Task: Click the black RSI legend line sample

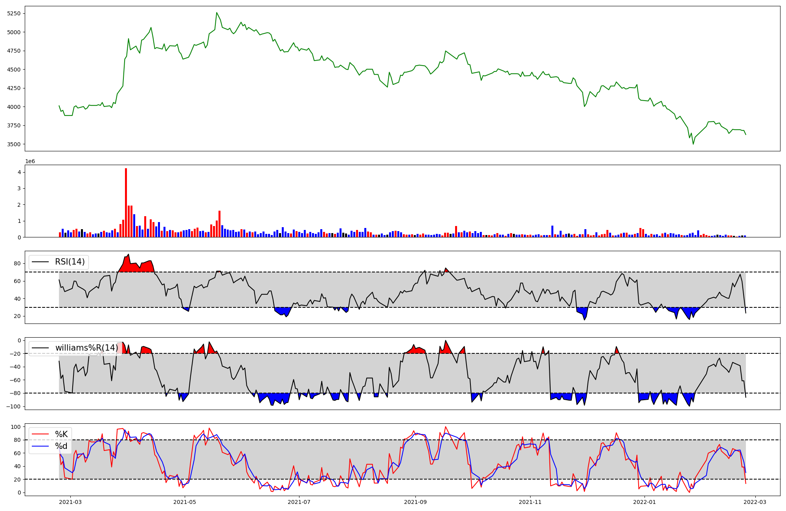Action: (40, 262)
